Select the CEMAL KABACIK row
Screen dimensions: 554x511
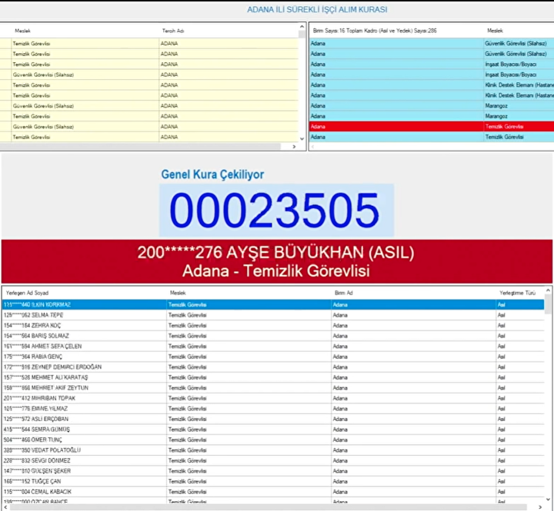pyautogui.click(x=273, y=492)
